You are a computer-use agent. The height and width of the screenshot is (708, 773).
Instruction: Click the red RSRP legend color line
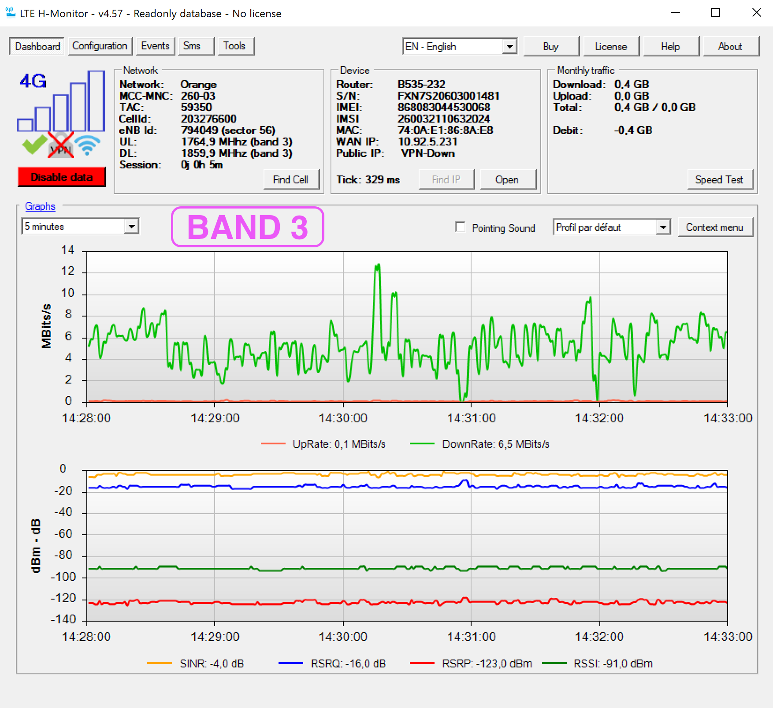coord(422,663)
